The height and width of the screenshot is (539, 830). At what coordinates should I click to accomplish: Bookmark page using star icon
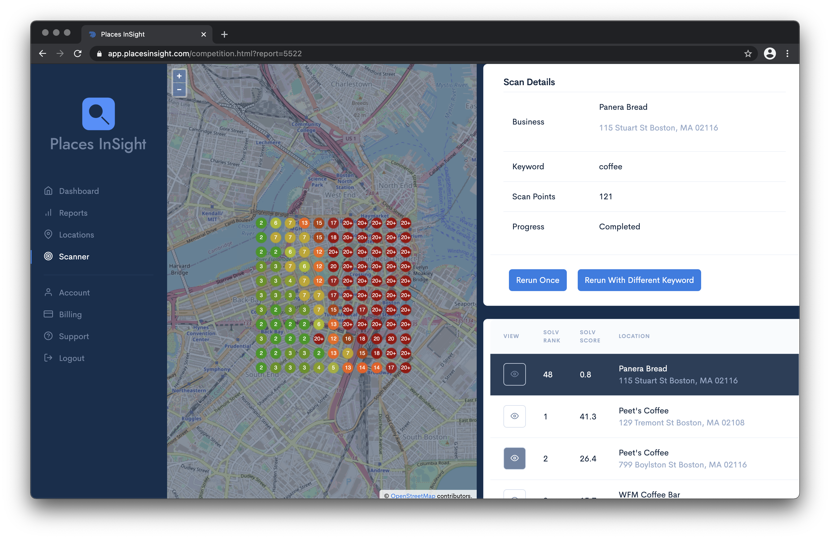pos(748,53)
